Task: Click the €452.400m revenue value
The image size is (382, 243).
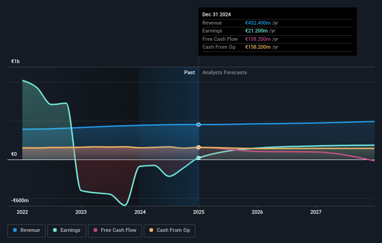Action: coord(258,23)
